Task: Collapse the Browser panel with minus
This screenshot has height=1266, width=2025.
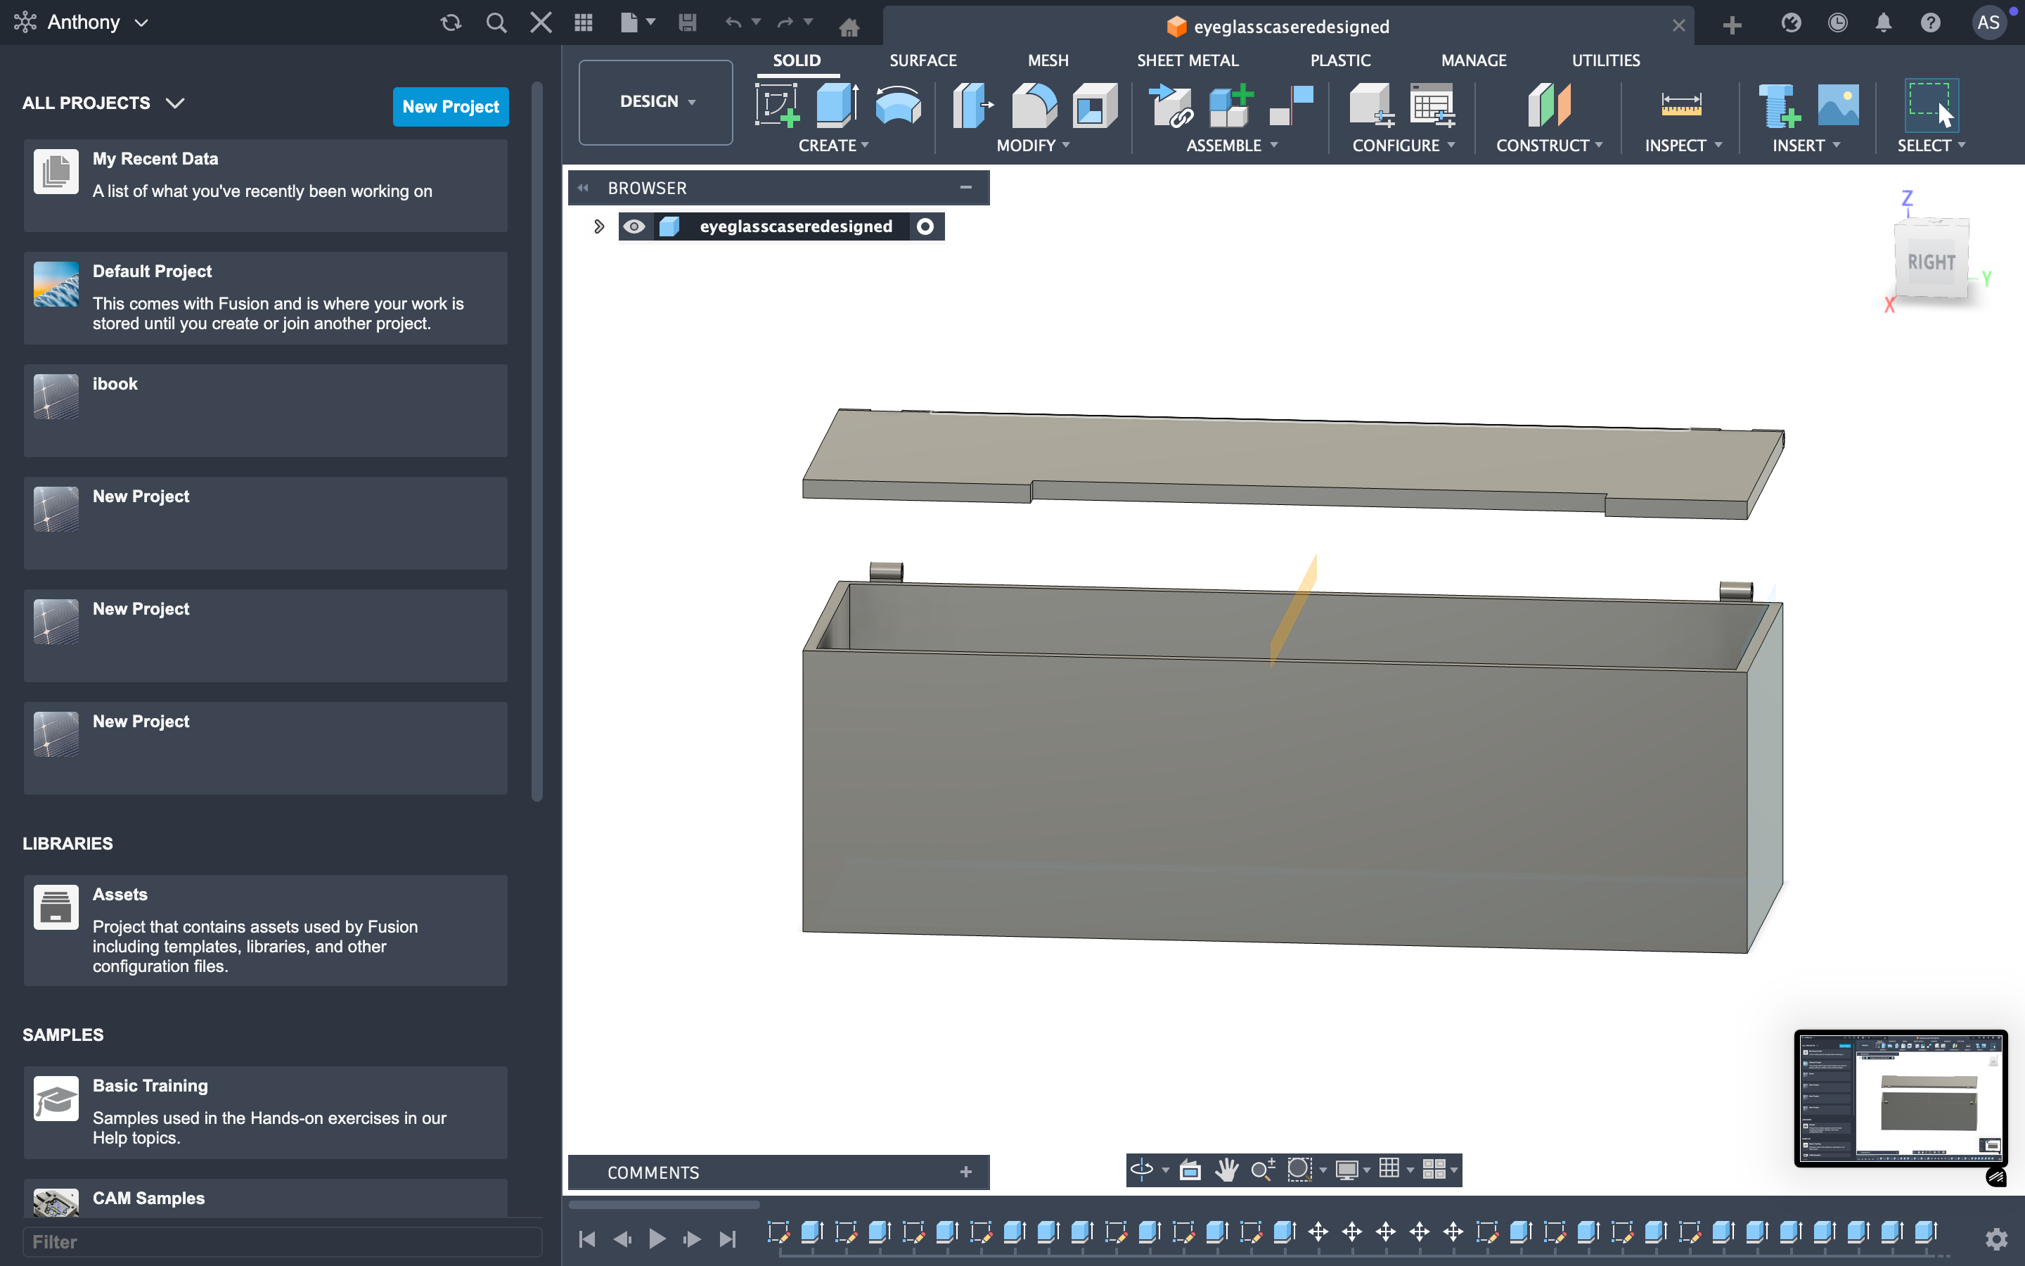Action: [965, 188]
